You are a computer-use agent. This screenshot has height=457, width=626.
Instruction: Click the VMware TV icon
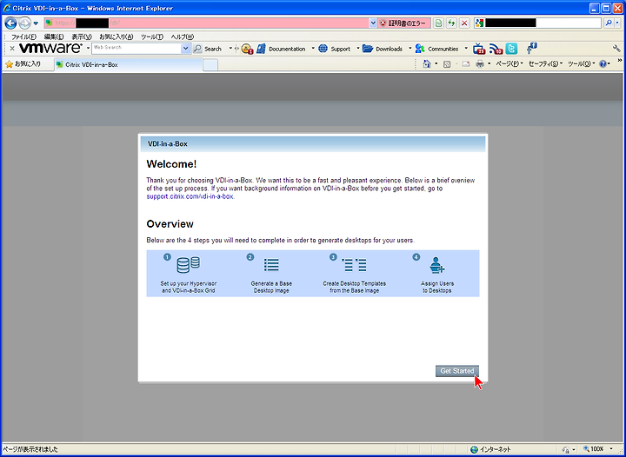[x=479, y=49]
